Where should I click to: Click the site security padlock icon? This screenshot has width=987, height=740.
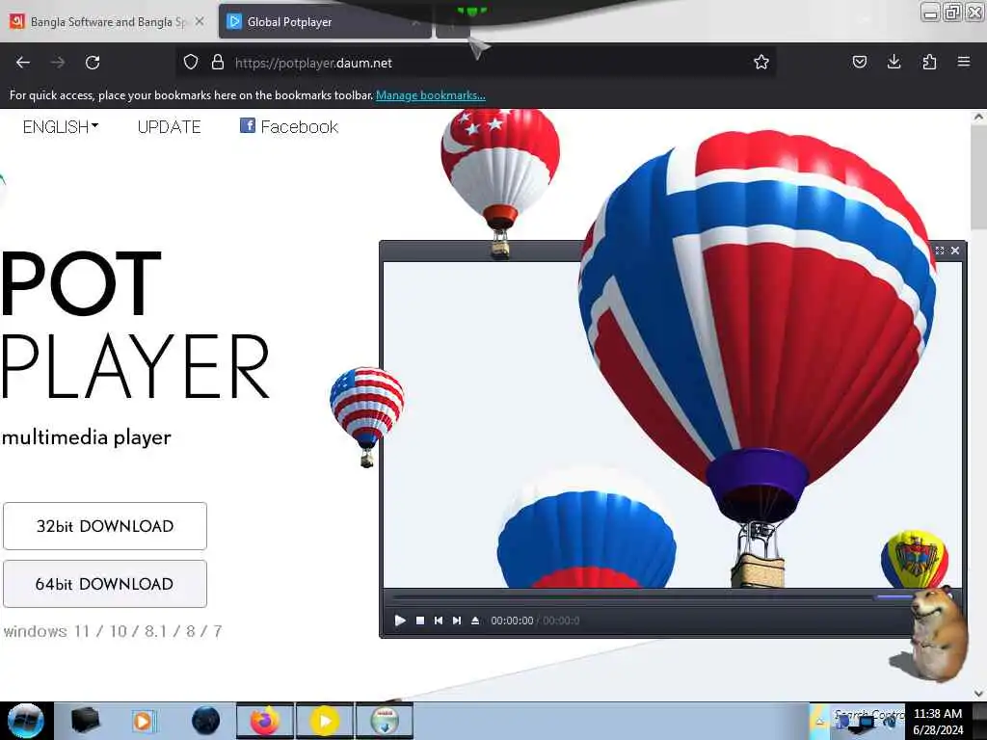click(218, 62)
